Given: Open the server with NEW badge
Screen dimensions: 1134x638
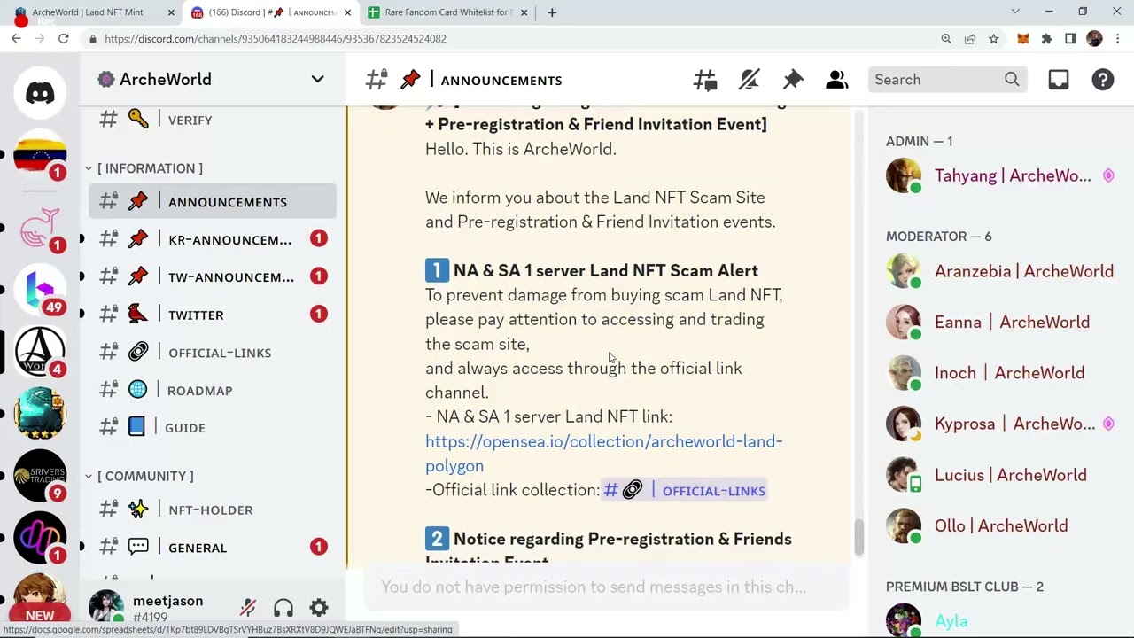Looking at the screenshot, I should coord(40,601).
